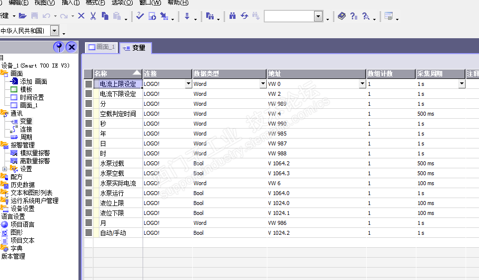Click the Transfer download arrow icon
This screenshot has width=479, height=280.
[x=187, y=16]
